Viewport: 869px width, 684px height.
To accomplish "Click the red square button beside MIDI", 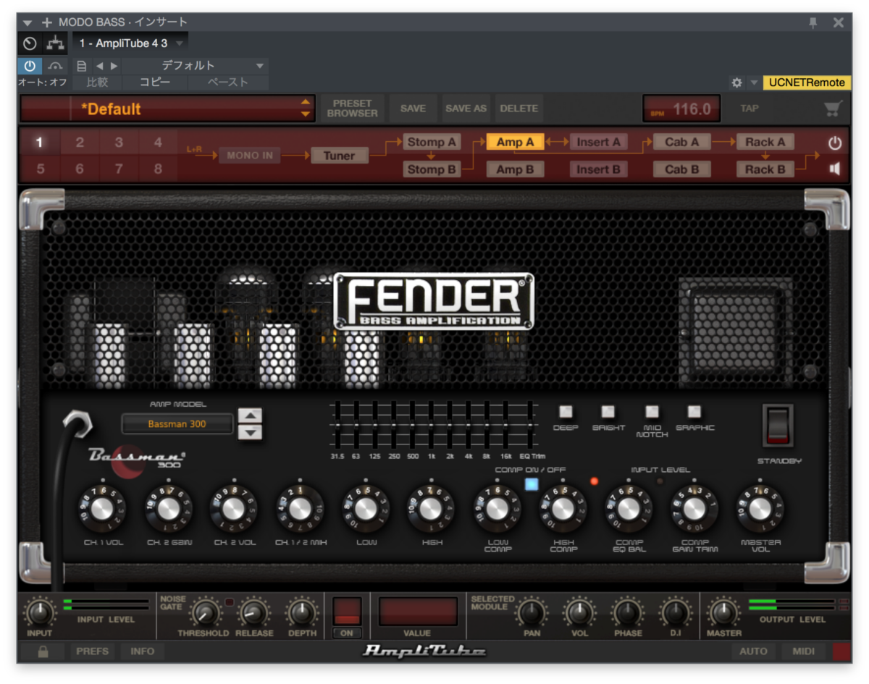I will (x=842, y=651).
